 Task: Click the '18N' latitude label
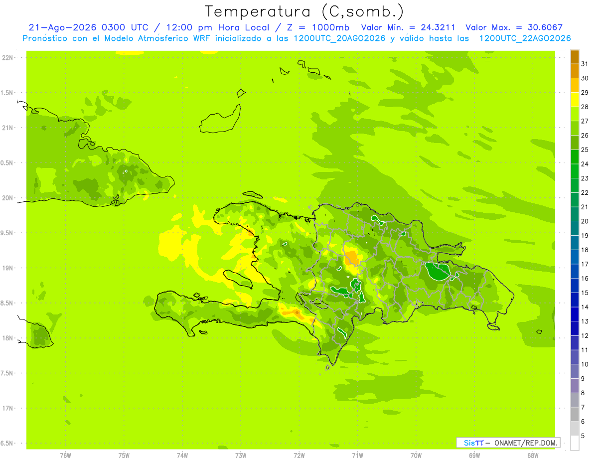tap(7, 338)
